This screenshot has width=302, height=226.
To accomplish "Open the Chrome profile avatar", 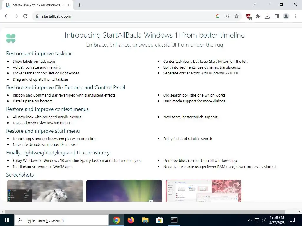I will [286, 16].
